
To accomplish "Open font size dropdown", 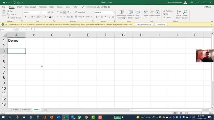I will [46, 12].
